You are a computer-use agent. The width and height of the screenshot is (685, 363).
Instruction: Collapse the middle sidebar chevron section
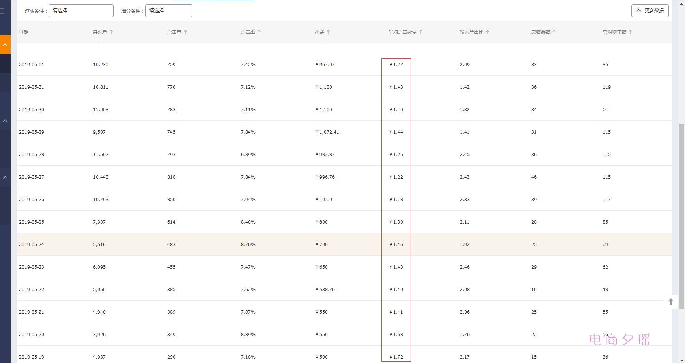(5, 121)
